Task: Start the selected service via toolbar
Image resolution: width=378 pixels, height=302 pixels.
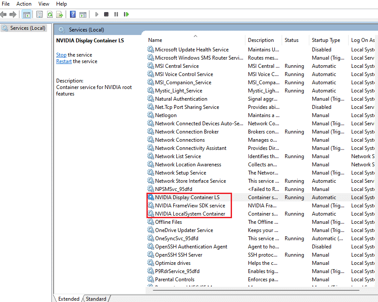Action: point(97,14)
